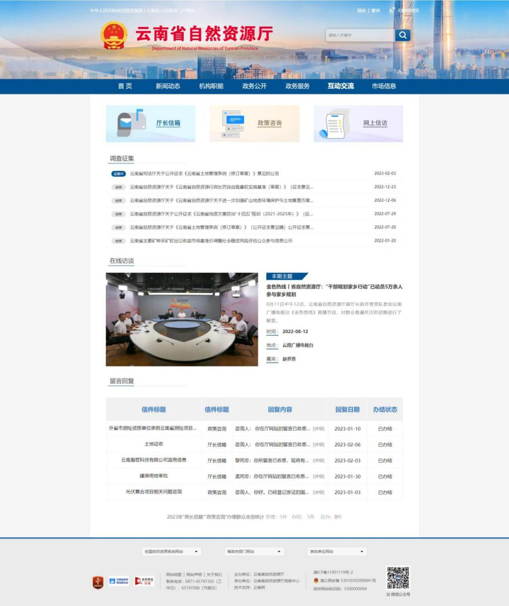Click the magnifier search button
Image resolution: width=509 pixels, height=606 pixels.
point(403,35)
